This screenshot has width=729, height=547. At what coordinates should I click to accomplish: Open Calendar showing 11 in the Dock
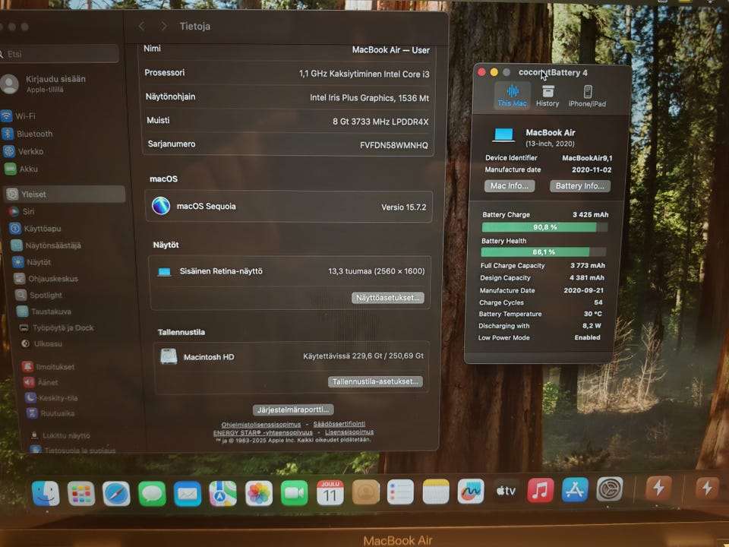click(330, 492)
